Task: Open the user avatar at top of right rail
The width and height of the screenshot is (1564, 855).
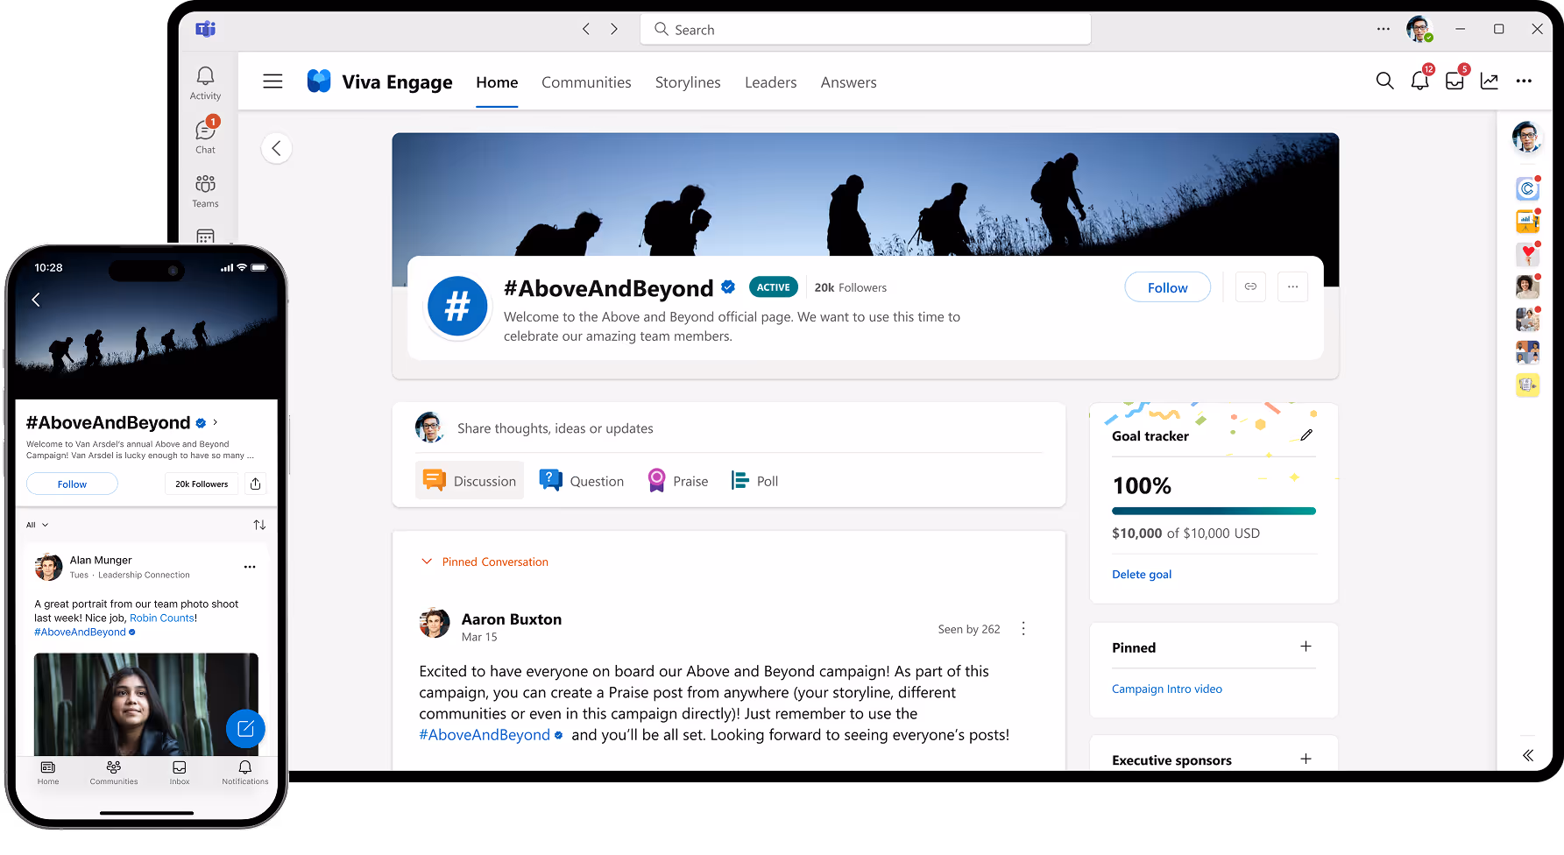Action: coord(1527,138)
